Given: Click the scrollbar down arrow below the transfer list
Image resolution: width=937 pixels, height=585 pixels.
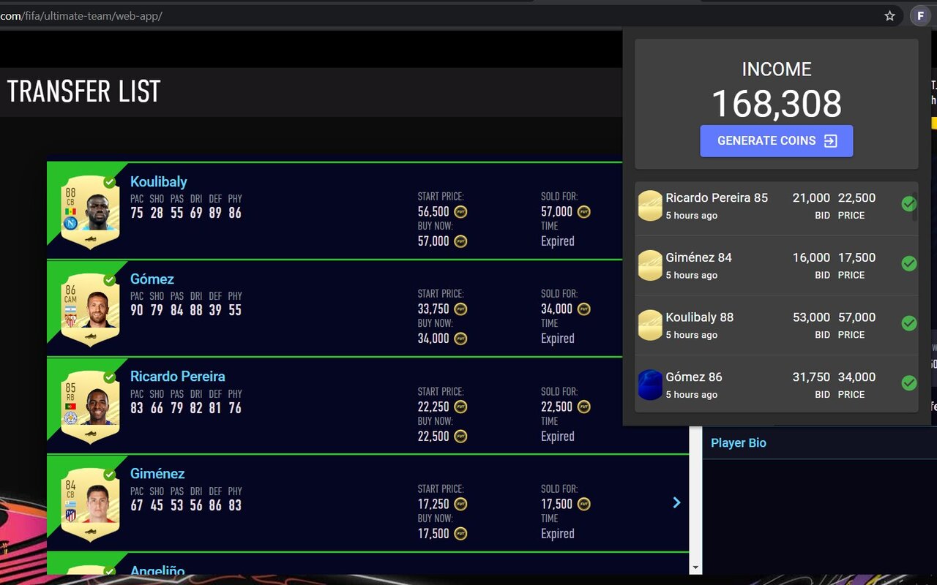Looking at the screenshot, I should tap(695, 567).
